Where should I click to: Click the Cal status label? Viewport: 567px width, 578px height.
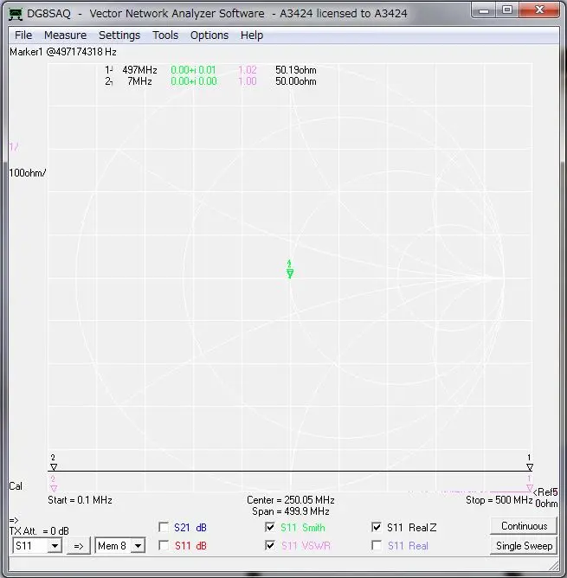point(16,486)
